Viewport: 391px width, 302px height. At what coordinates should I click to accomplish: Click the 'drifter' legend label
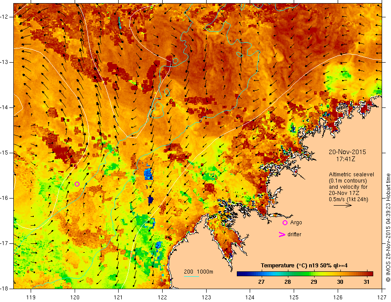click(294, 234)
